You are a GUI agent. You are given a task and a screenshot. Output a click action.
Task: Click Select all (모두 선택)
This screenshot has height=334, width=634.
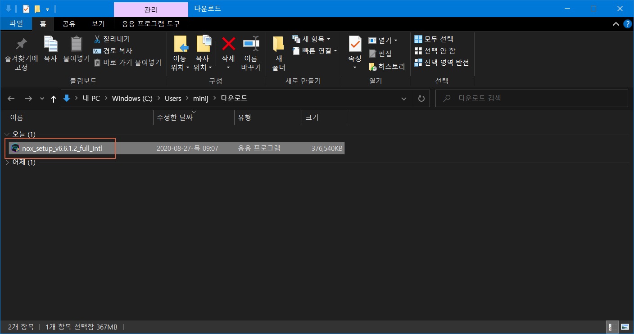point(434,39)
